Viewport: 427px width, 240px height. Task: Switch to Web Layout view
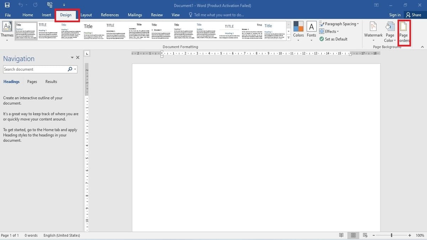[x=365, y=235]
